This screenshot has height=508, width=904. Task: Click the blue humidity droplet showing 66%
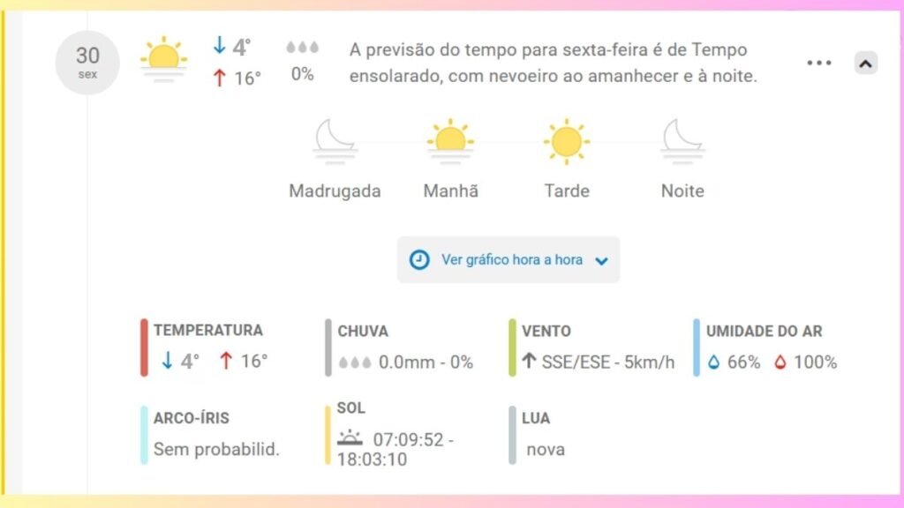coord(713,362)
